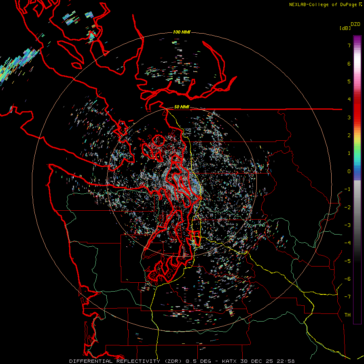Click the '30 DEC 25 22:58' timestamp
The width and height of the screenshot is (364, 364).
tap(267, 361)
